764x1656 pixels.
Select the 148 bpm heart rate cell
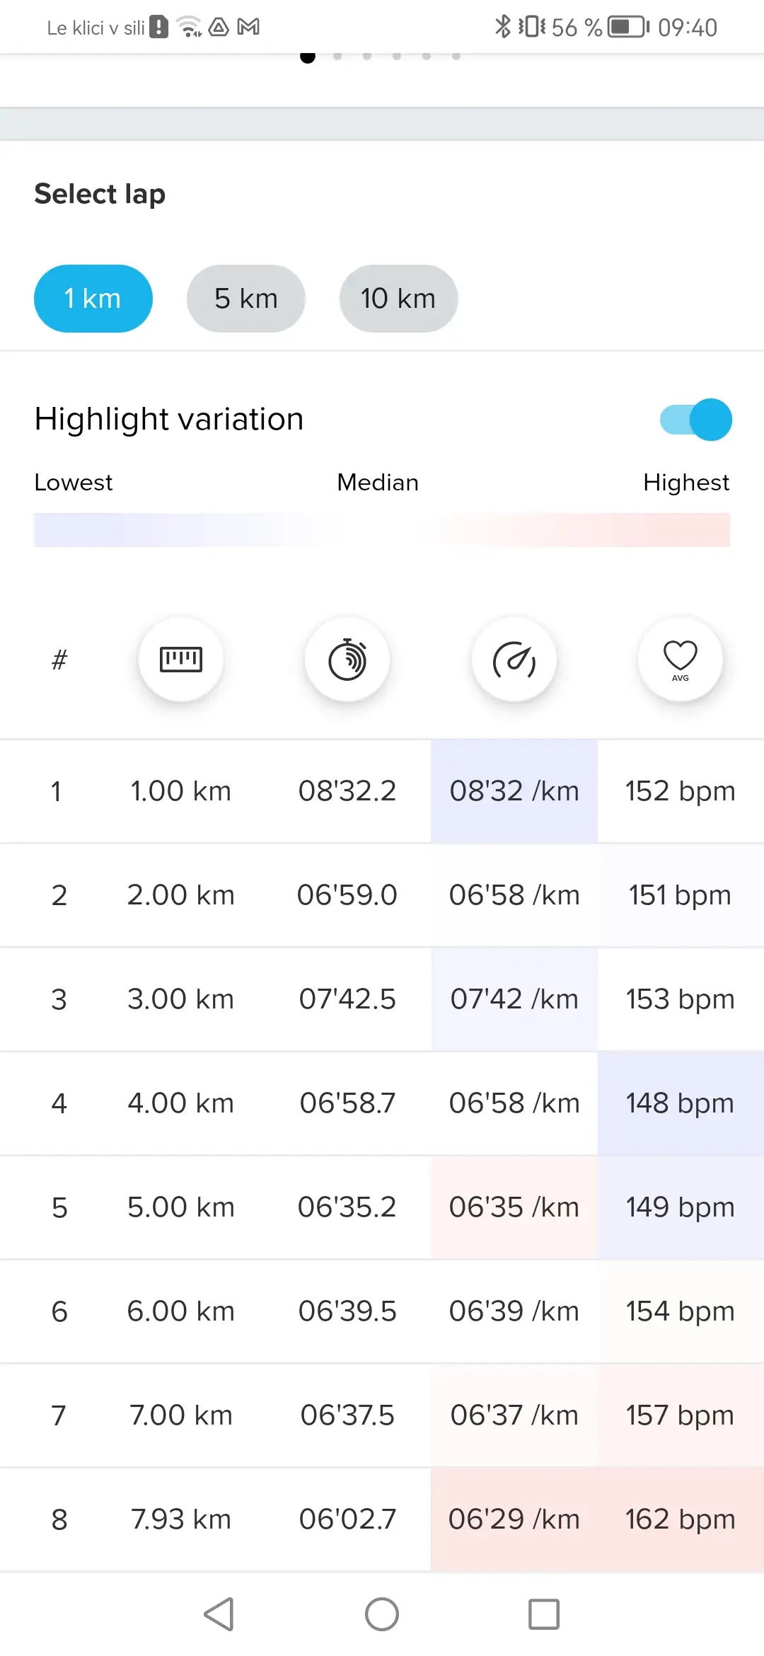(680, 1103)
